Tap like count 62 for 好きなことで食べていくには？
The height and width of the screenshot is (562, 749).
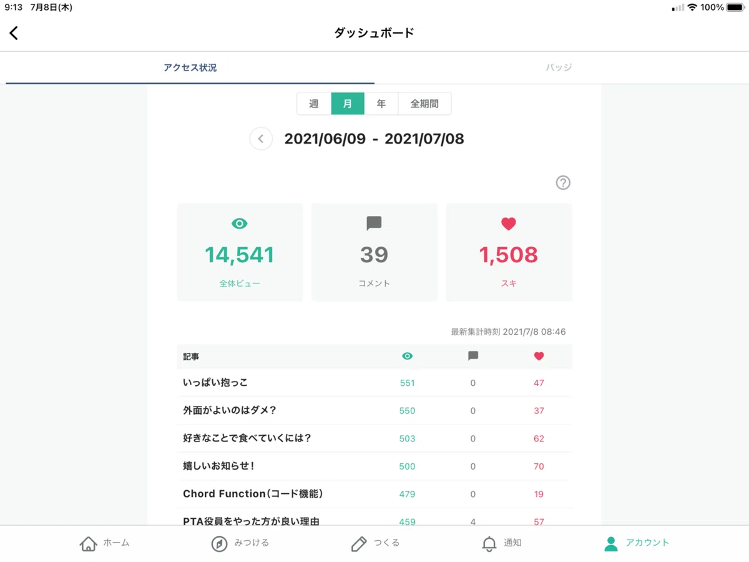539,438
